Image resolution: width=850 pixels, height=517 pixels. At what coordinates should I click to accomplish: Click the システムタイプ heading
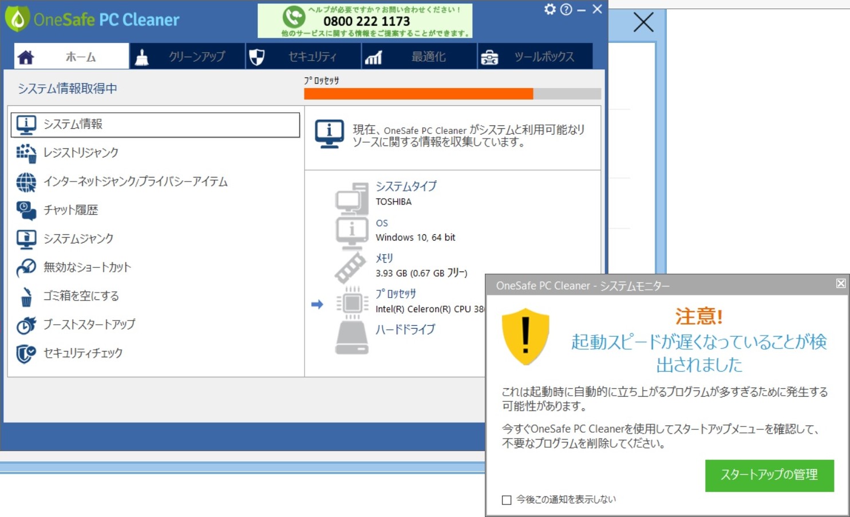point(406,186)
